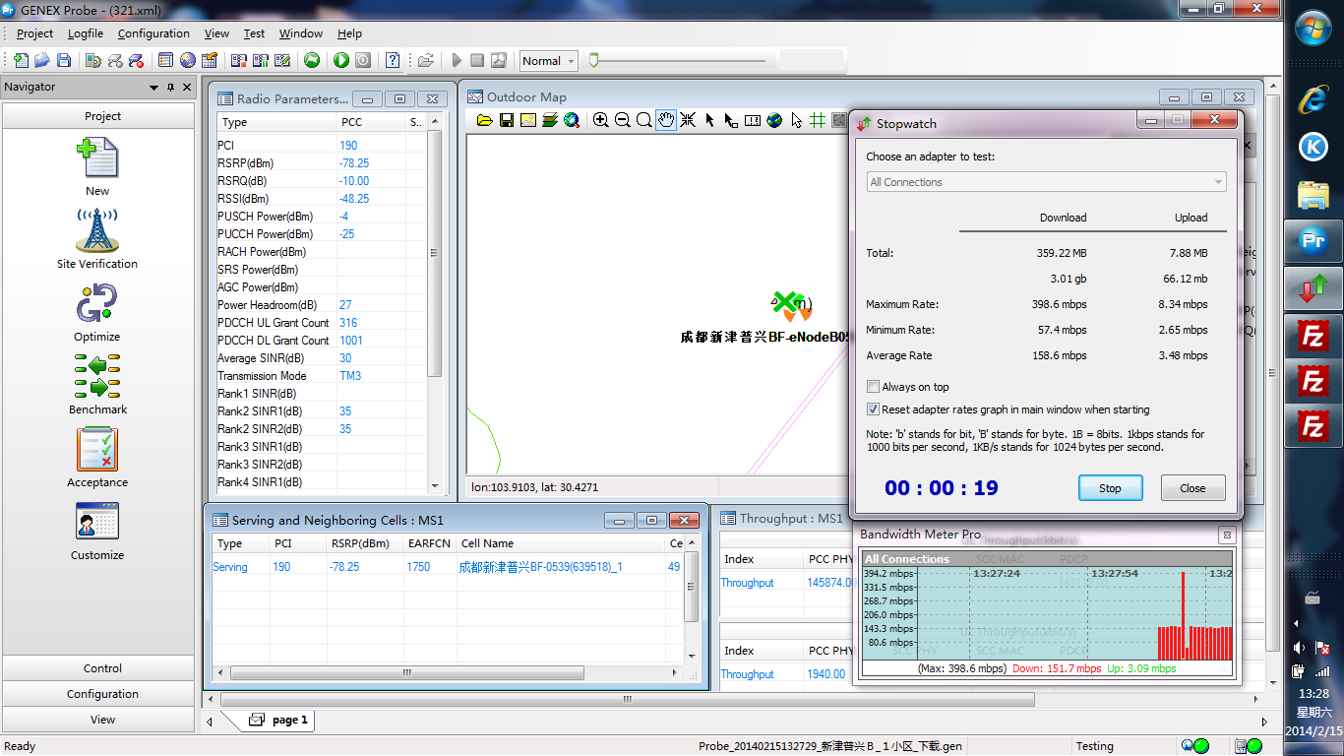The image size is (1344, 756).
Task: Click the gray replay play button
Action: (457, 61)
